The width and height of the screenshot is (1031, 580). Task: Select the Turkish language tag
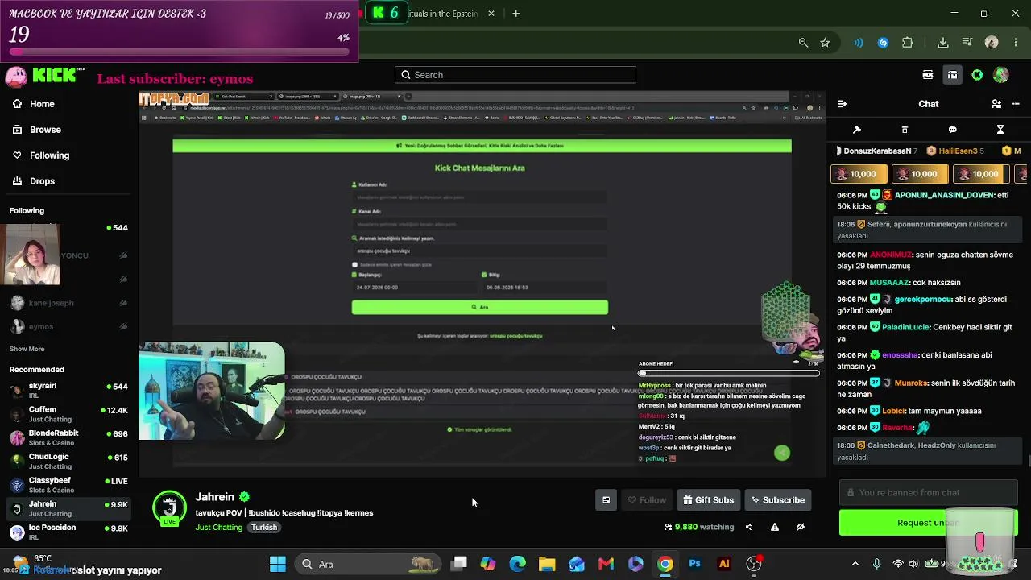click(x=263, y=528)
